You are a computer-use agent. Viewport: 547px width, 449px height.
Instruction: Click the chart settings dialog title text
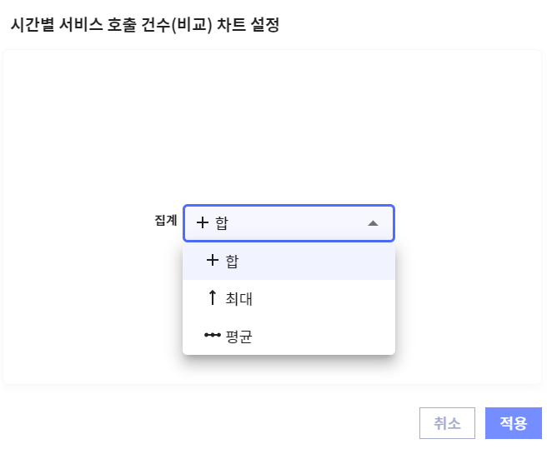click(144, 25)
